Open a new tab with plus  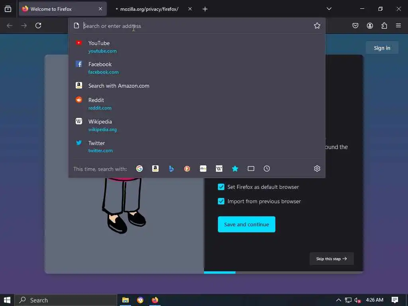coord(205,9)
